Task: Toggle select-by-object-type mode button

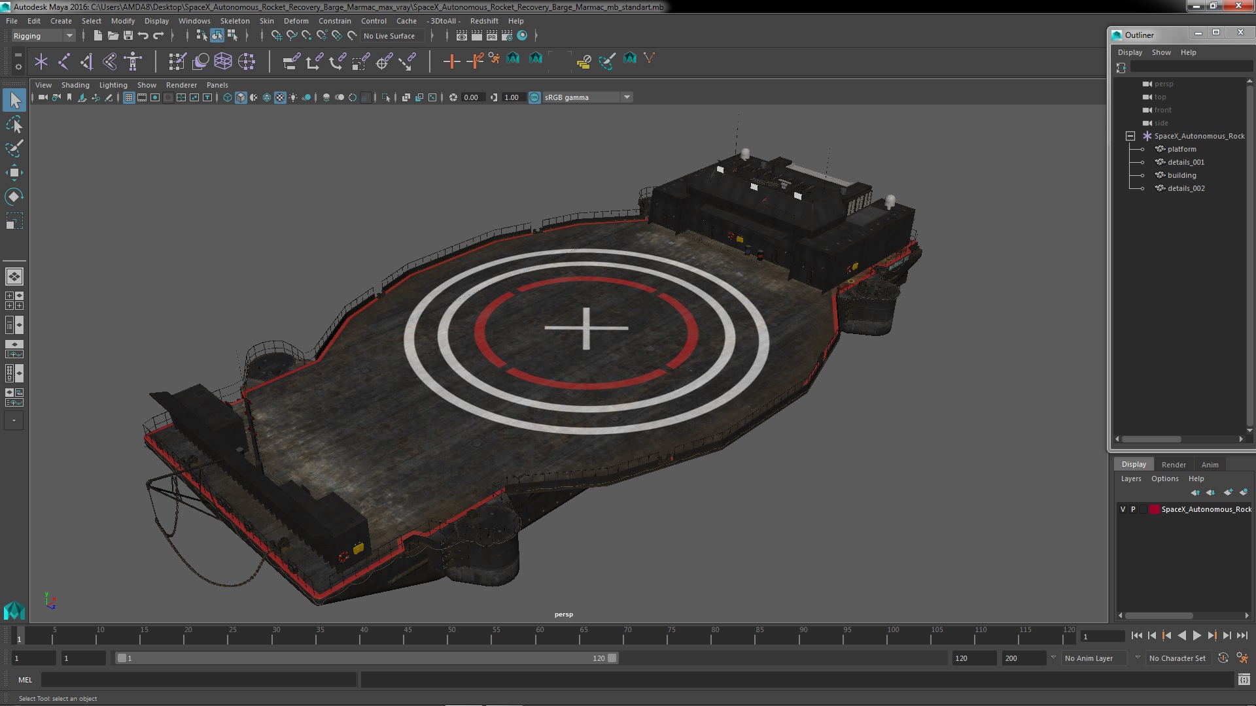Action: [217, 36]
